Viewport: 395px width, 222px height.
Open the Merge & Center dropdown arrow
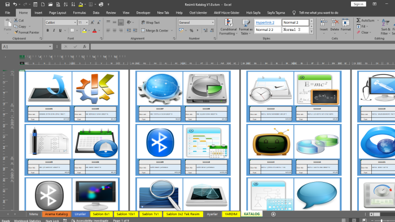click(172, 30)
